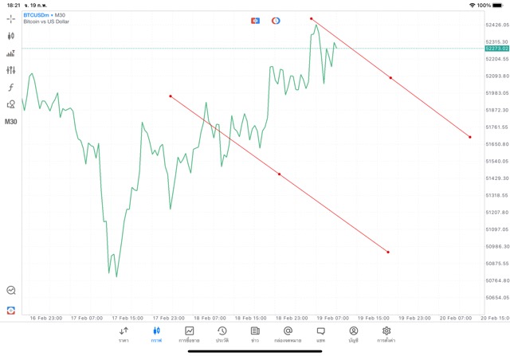Select the middle point of lower red trendline

coord(279,174)
